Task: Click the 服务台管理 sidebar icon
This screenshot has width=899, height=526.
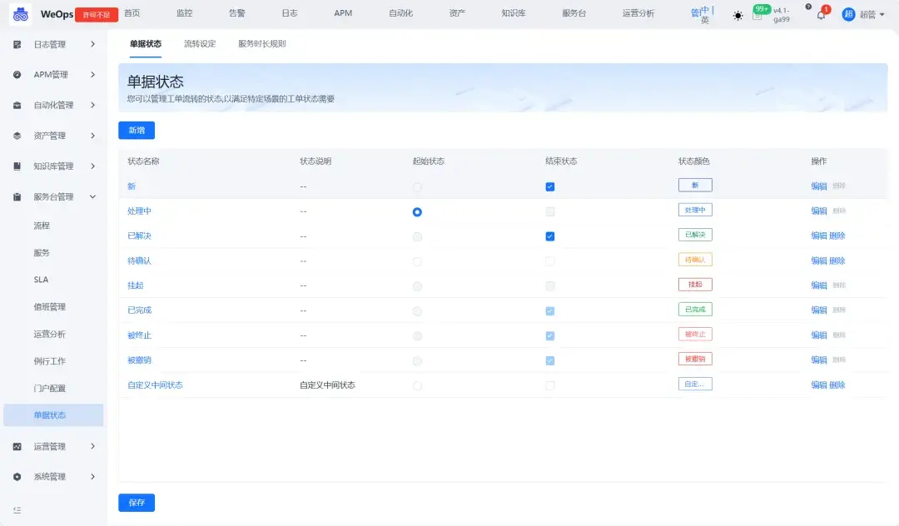Action: 17,196
